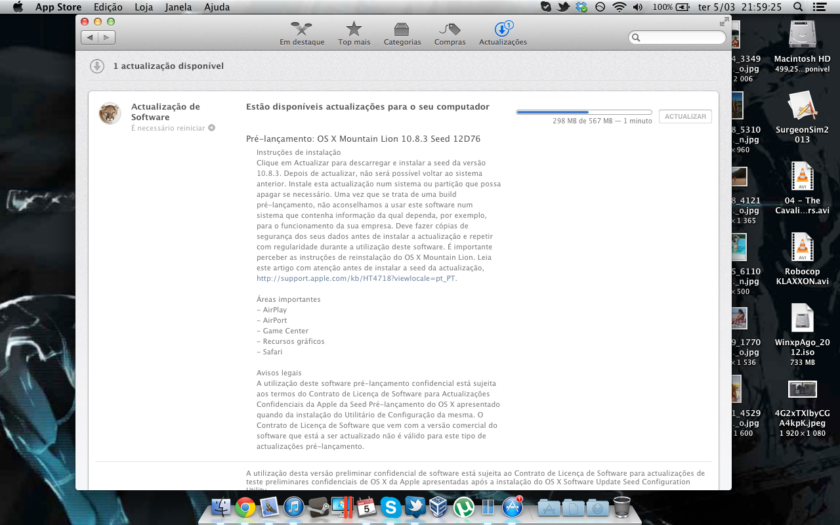The image size is (840, 525).
Task: Click the Dropbox menu bar icon
Action: [581, 7]
